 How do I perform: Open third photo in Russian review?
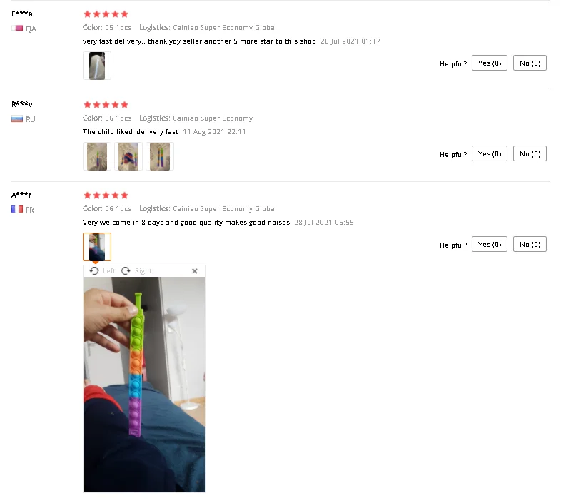[160, 156]
